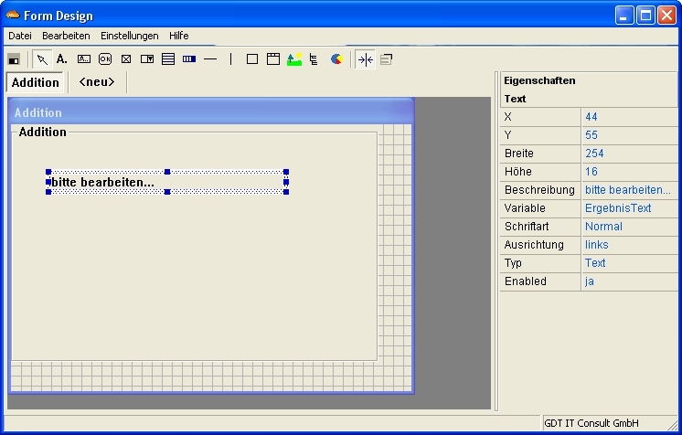This screenshot has width=682, height=435.
Task: Toggle the snap-to-grid alignment button
Action: (365, 59)
